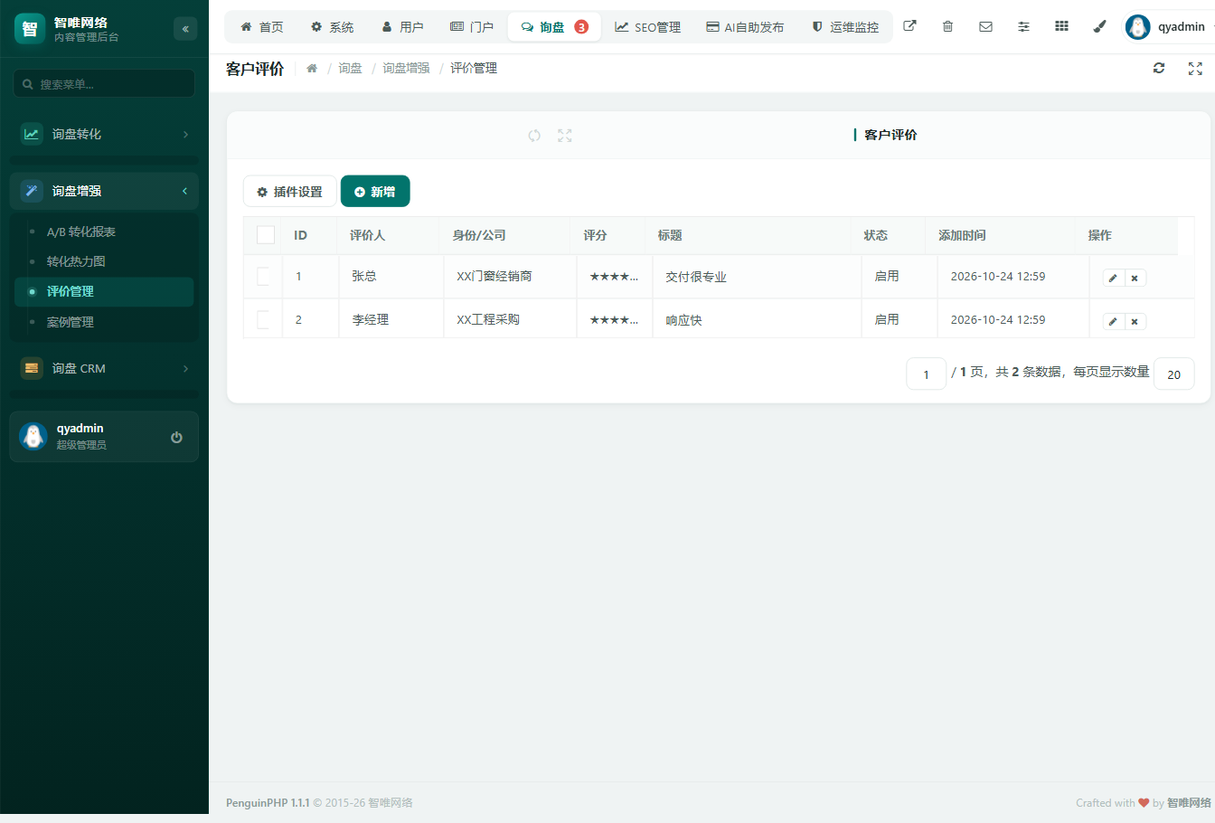
Task: Refresh the page using the breadcrumb bar icon
Action: (x=1159, y=68)
